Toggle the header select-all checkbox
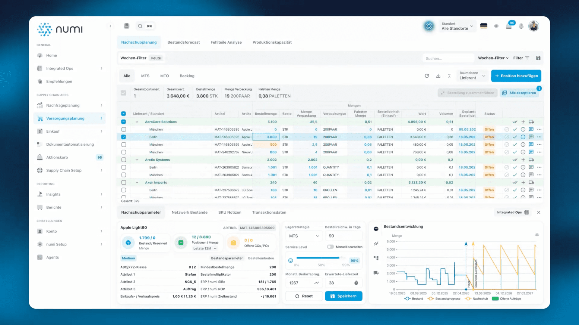 [x=123, y=114]
